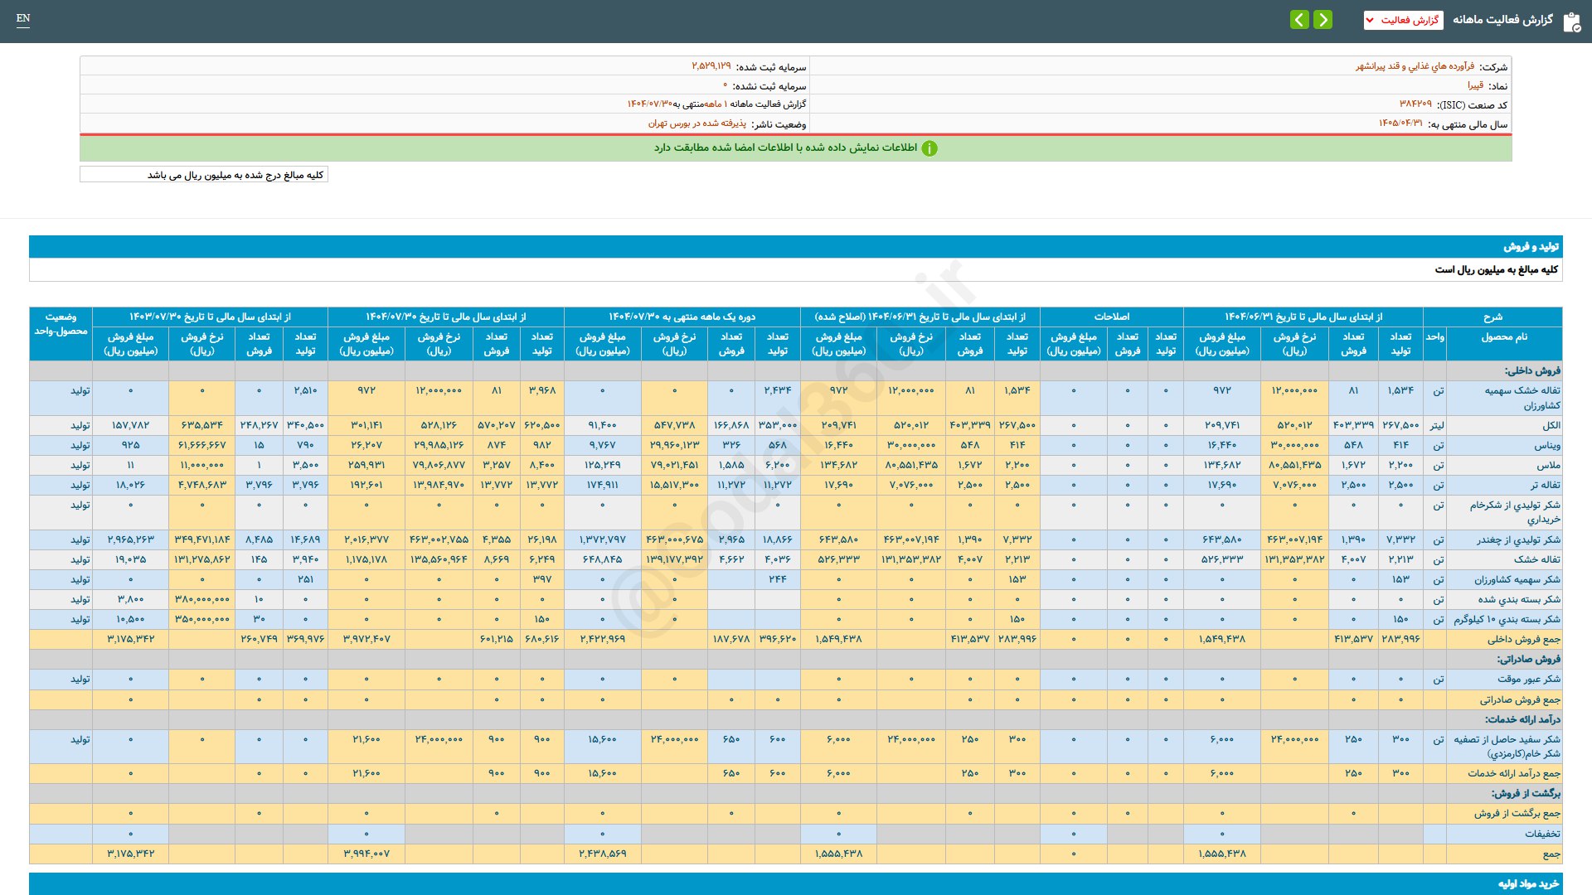1592x895 pixels.
Task: Click the registered capital value ۲,۵۲۹,۱۲۹
Action: coord(711,66)
